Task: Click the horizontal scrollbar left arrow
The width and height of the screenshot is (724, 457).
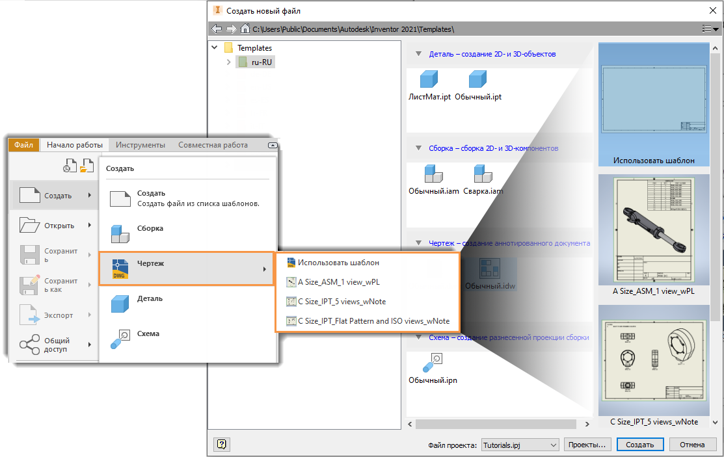Action: tap(410, 424)
